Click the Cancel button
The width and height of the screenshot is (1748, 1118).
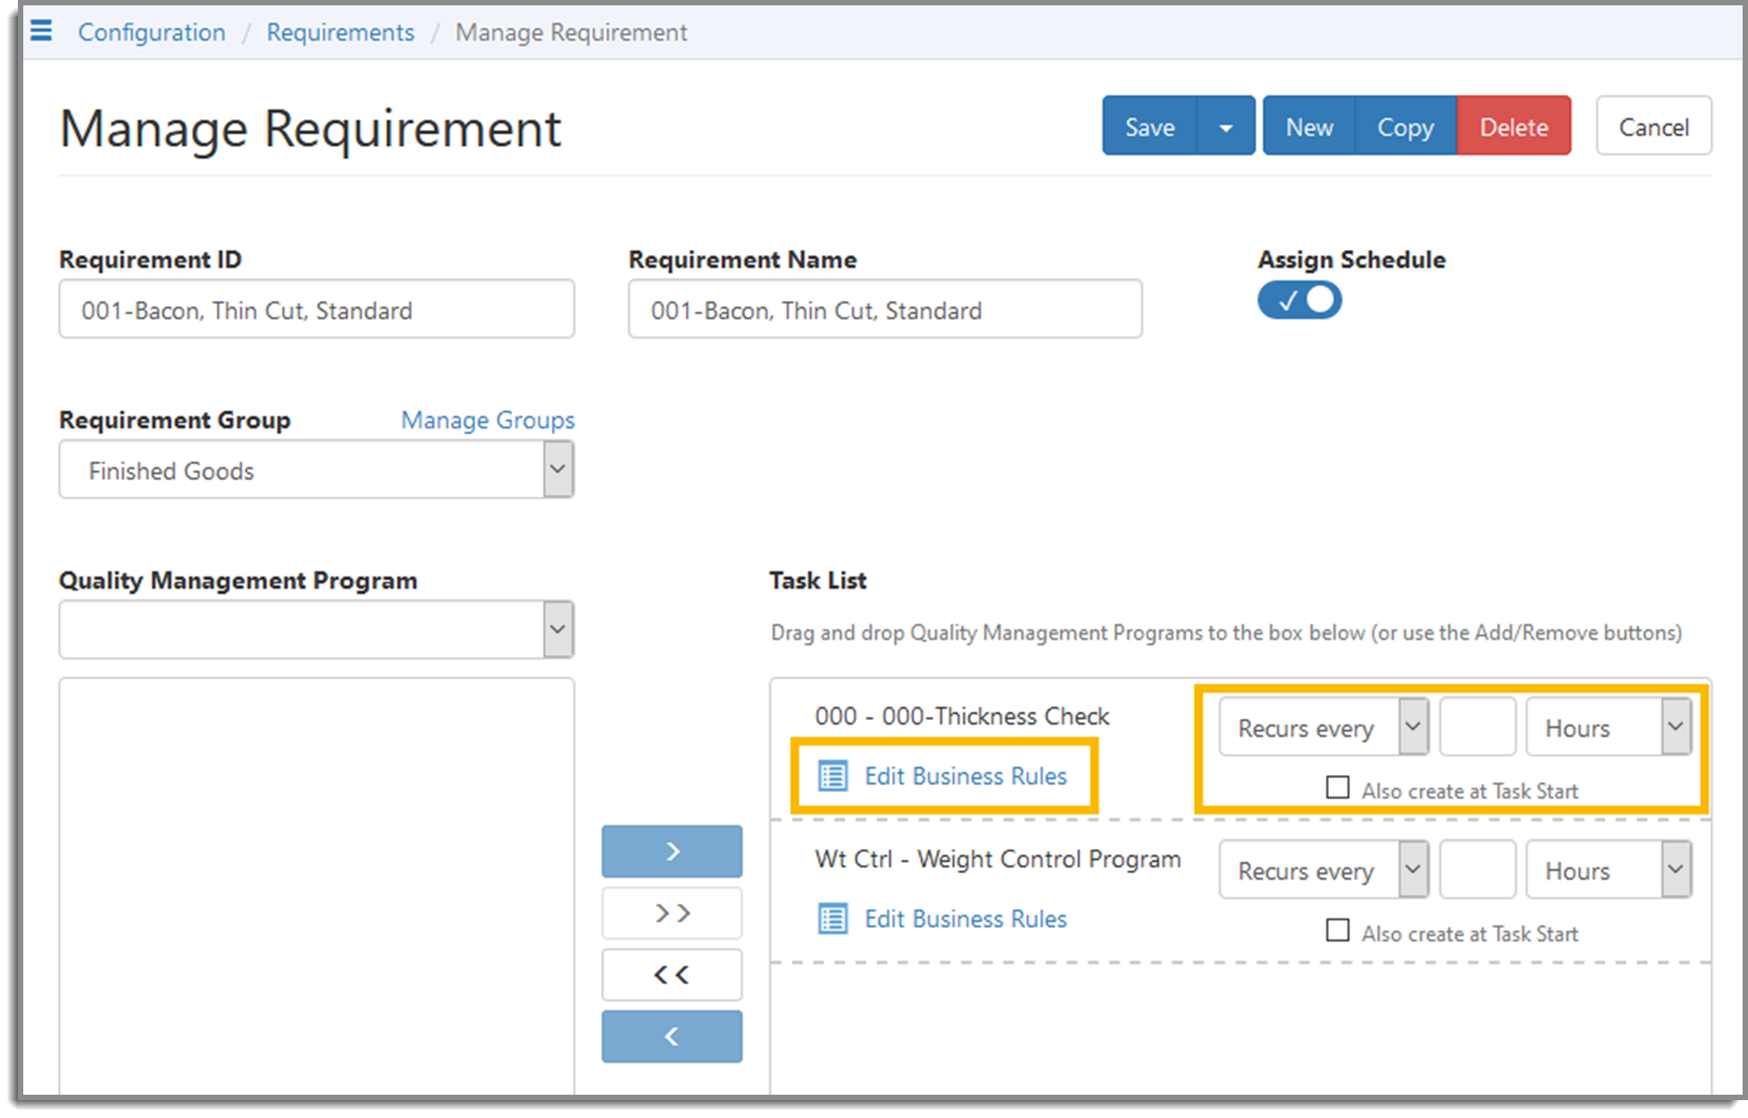(x=1654, y=127)
